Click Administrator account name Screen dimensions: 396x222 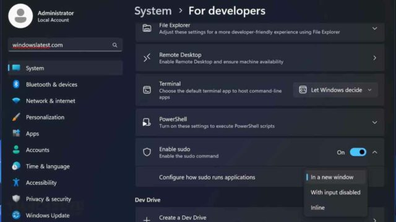56,13
